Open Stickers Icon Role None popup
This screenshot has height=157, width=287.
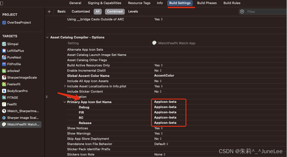(x=160, y=154)
